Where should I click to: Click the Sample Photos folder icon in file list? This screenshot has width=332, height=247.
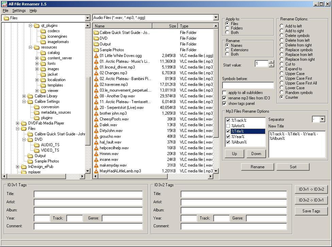96,50
